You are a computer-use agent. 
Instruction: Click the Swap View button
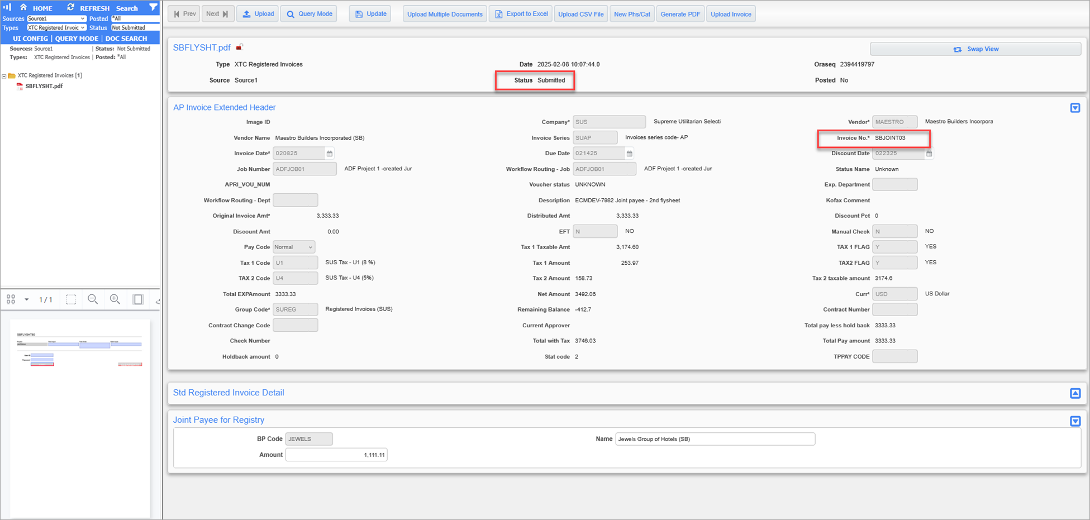tap(975, 49)
